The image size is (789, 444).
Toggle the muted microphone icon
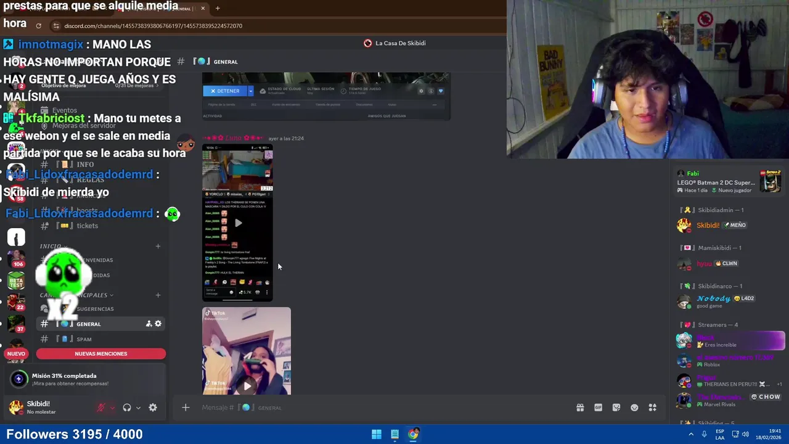coord(101,408)
